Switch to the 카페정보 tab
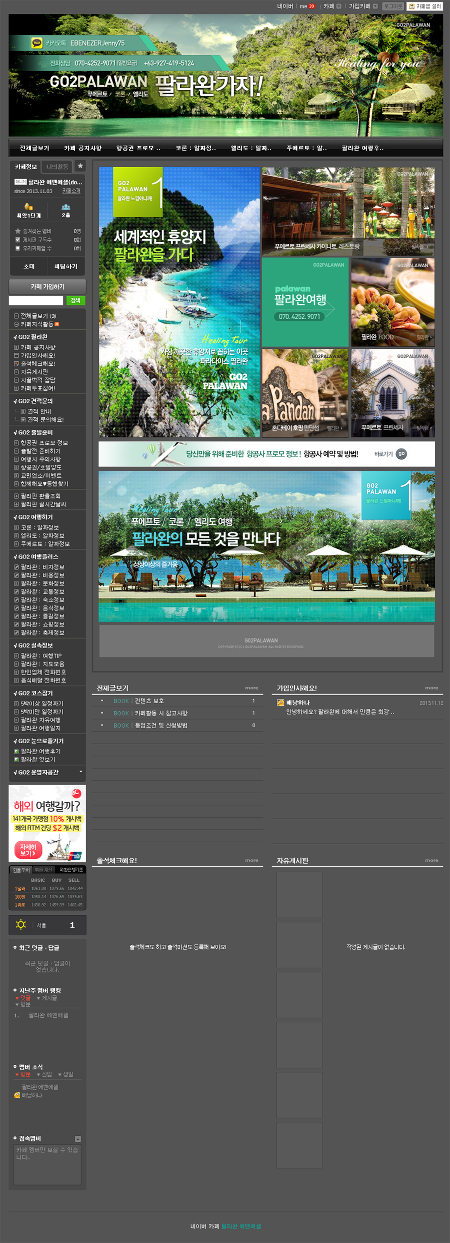 point(25,167)
